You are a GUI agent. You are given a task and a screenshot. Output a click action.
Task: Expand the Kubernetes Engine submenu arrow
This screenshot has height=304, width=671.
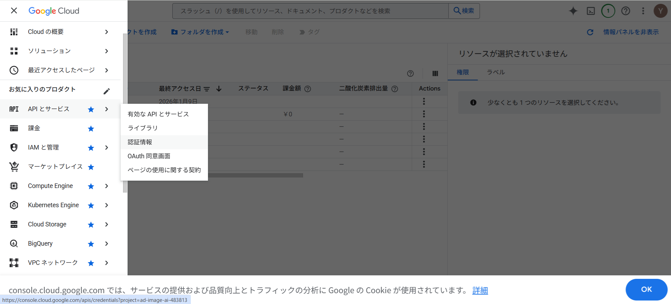tap(107, 205)
